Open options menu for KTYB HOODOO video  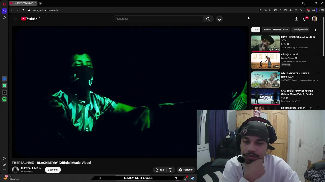[x=318, y=37]
